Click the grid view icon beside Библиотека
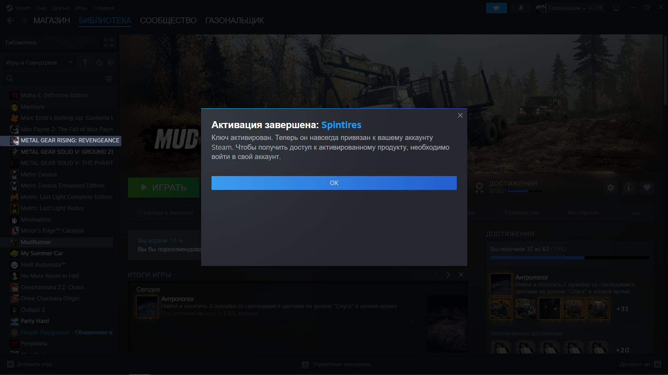Viewport: 668px width, 375px height. [109, 42]
